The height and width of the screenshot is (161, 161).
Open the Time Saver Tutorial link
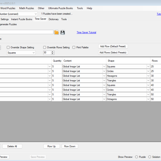pyautogui.click(x=86, y=32)
